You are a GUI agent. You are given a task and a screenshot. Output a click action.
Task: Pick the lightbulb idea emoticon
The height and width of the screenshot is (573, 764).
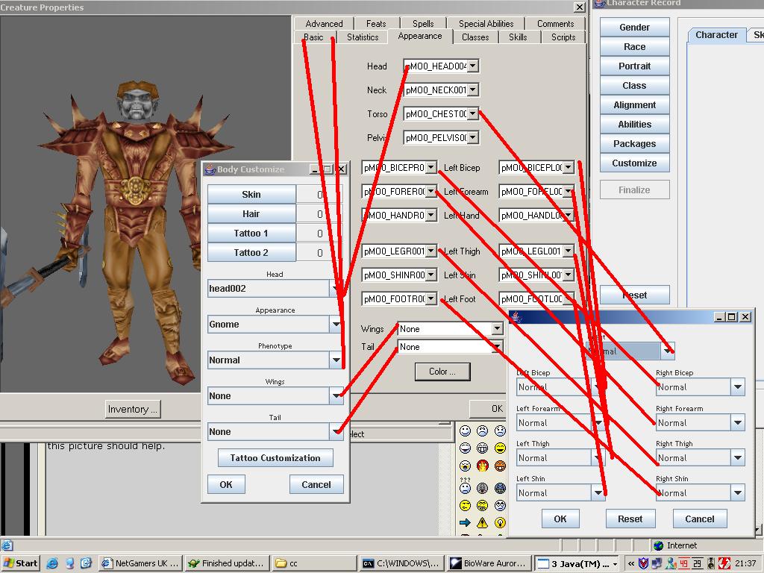pos(500,522)
